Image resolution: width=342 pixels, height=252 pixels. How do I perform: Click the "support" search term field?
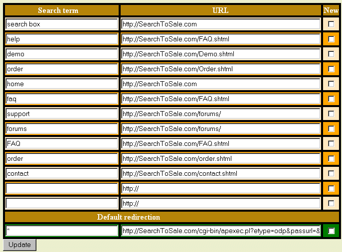tap(62, 114)
